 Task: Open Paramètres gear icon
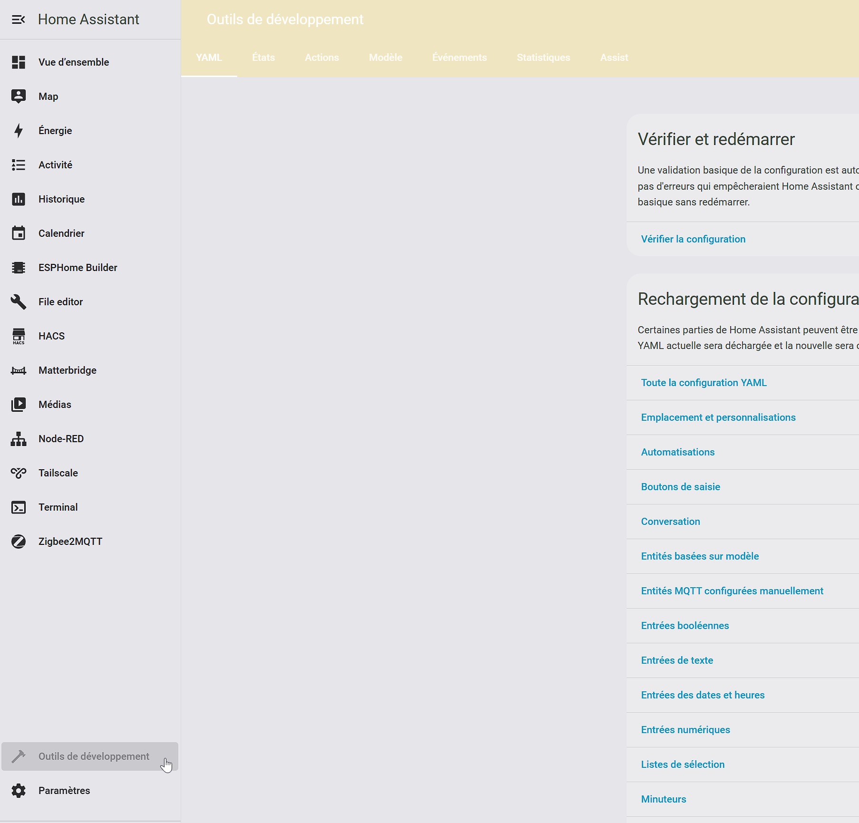coord(19,791)
